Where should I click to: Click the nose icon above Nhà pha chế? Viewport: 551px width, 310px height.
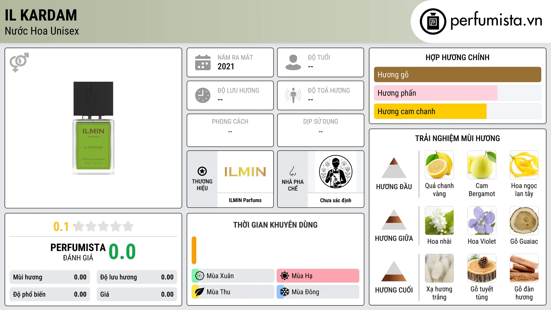(x=293, y=171)
